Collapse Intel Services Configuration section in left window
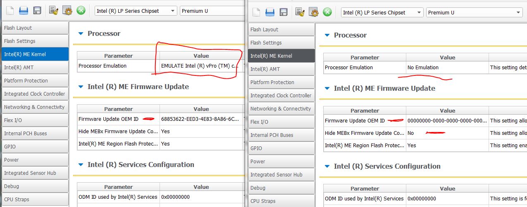This screenshot has width=527, height=207. [x=81, y=165]
